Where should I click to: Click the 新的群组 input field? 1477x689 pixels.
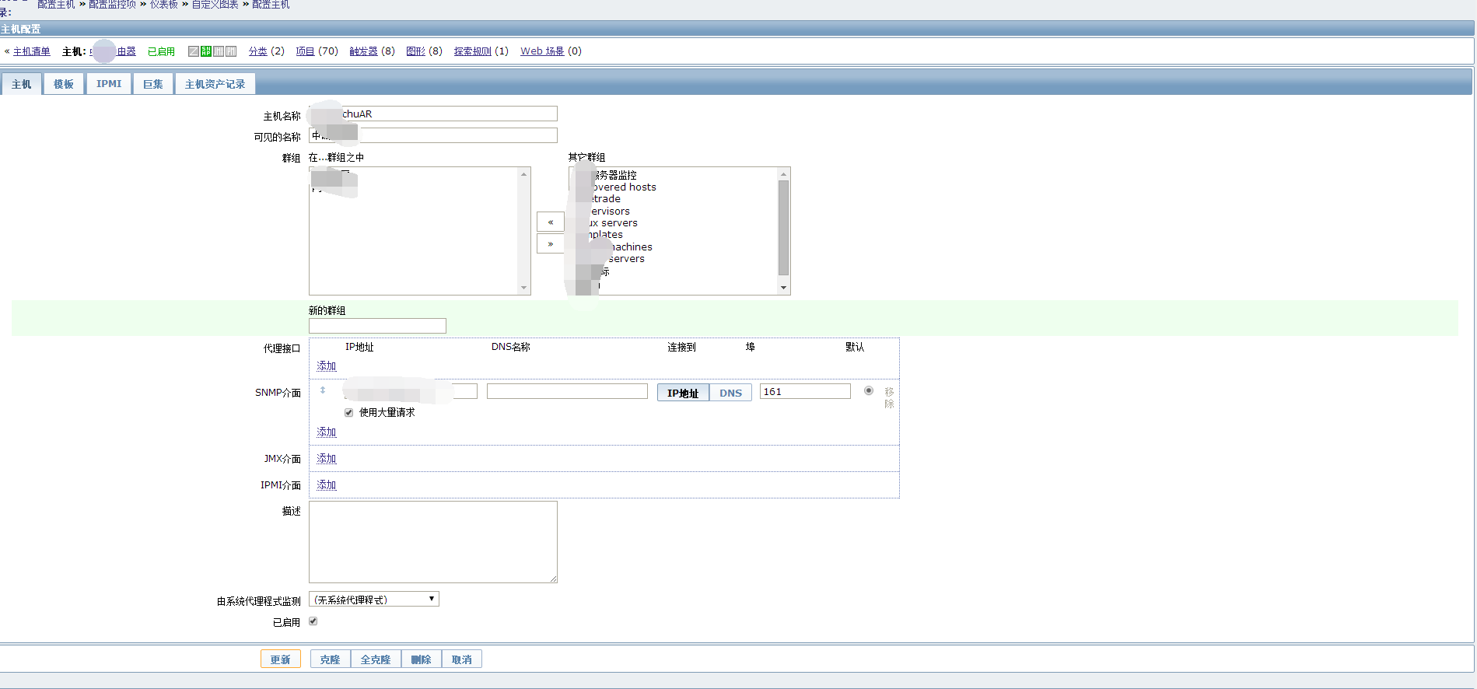[377, 326]
